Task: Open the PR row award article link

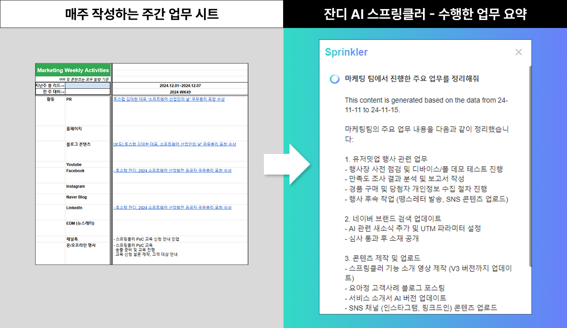Action: pos(169,99)
